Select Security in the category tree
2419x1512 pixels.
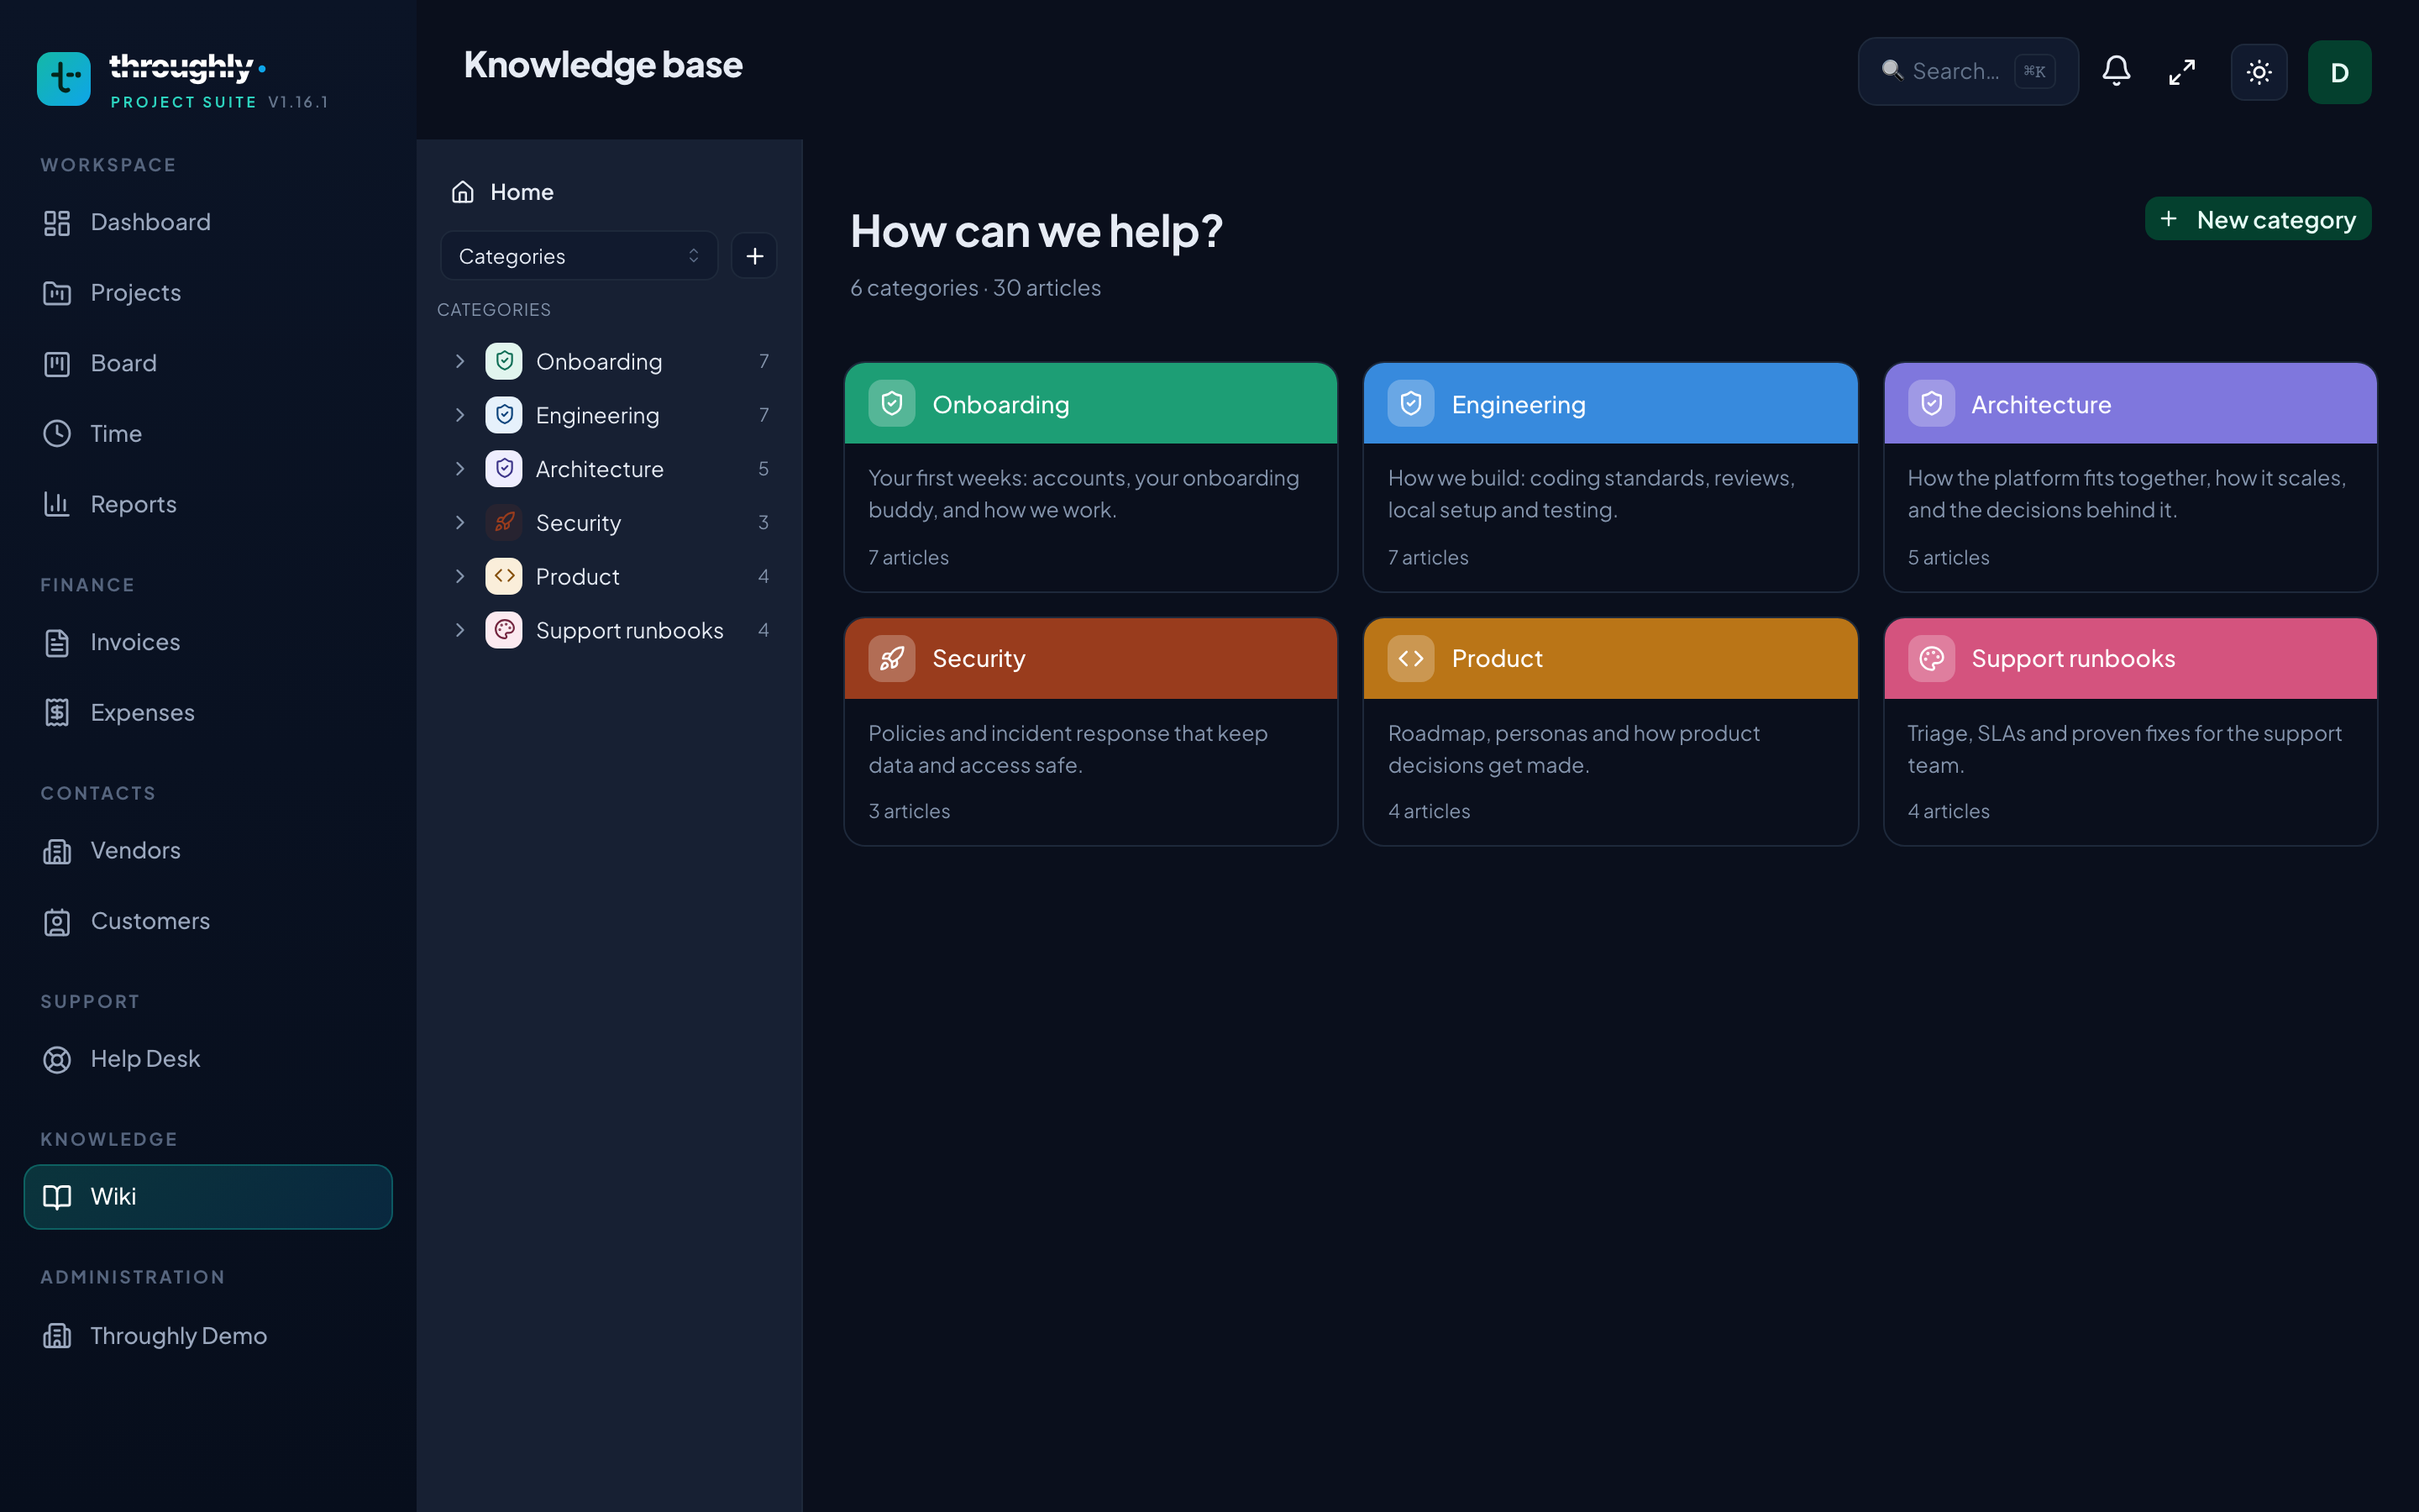609,522
